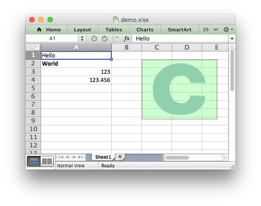Click the cancel entry X icon
The image size is (261, 206).
pos(94,39)
